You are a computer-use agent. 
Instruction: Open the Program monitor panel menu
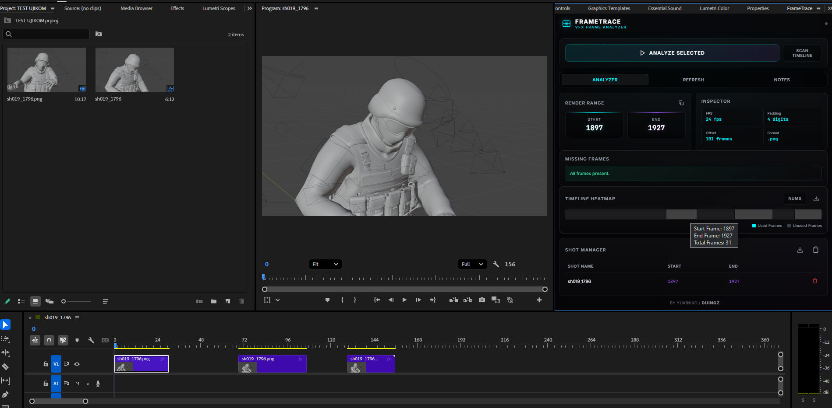pyautogui.click(x=316, y=8)
